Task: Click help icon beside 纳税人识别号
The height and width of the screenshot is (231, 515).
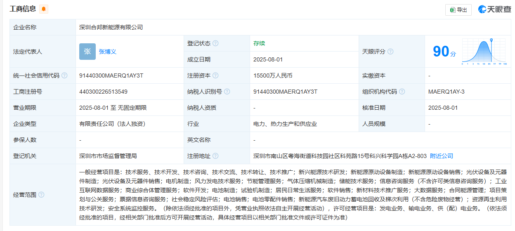Action: pos(227,92)
